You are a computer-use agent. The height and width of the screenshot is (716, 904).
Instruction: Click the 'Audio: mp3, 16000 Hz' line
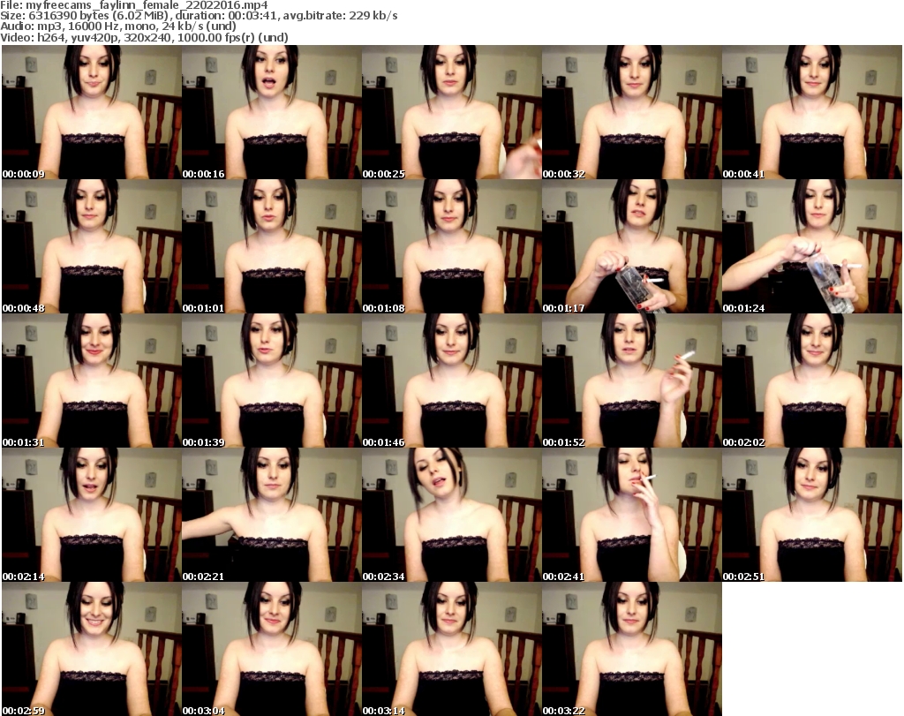click(118, 26)
